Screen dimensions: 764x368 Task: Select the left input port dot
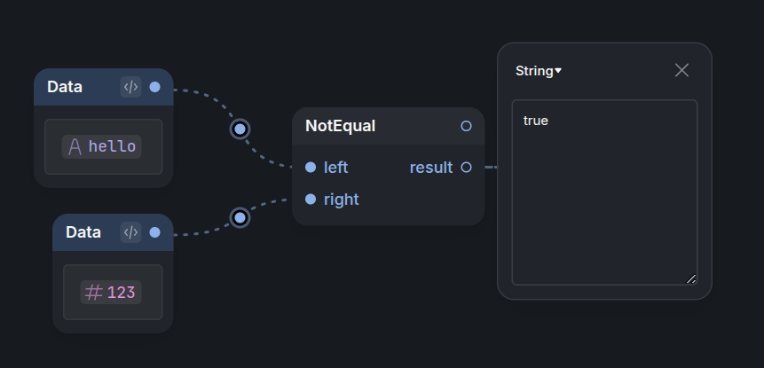311,167
